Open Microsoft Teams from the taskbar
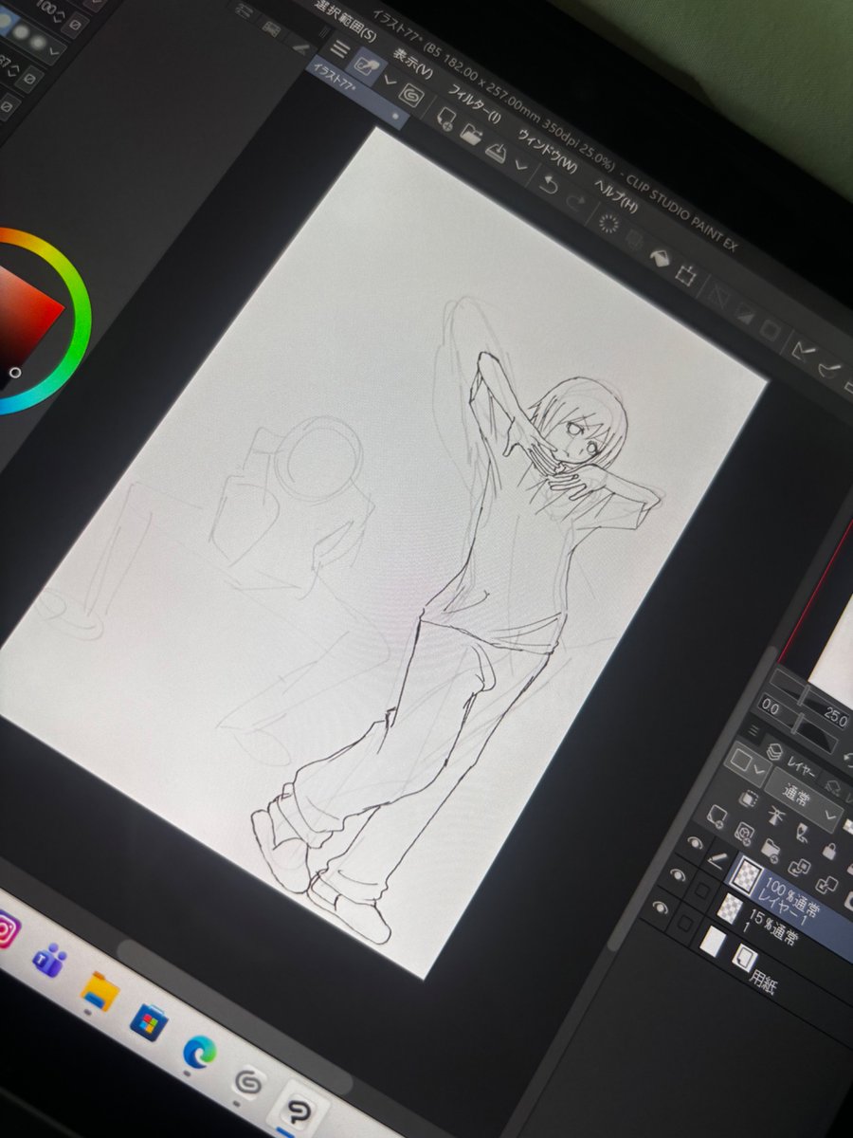Viewport: 853px width, 1138px height. (x=47, y=960)
